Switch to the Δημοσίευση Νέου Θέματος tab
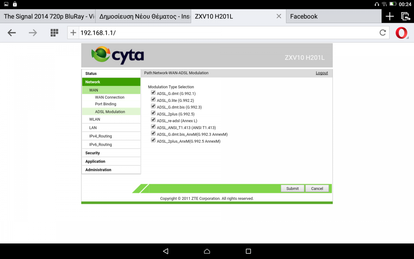Screen dimensions: 414x259 pyautogui.click(x=143, y=16)
